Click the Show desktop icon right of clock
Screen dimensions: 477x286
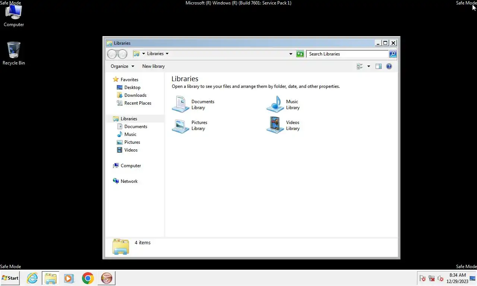click(473, 278)
